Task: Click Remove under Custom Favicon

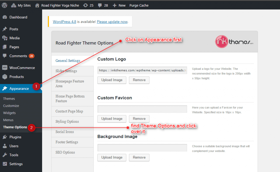Action: (x=139, y=119)
